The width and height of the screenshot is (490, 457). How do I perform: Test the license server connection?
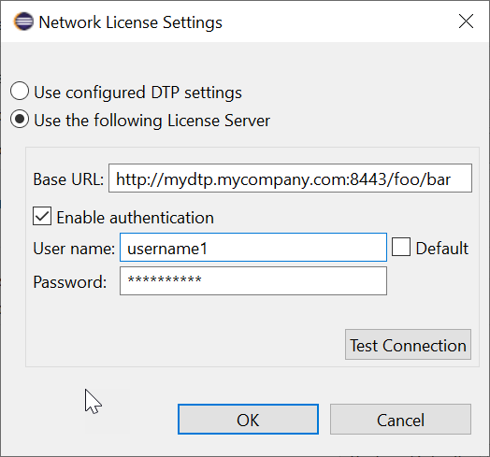pyautogui.click(x=408, y=344)
